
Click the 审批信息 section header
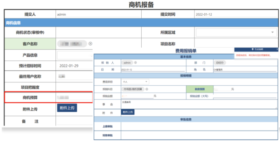(186, 119)
